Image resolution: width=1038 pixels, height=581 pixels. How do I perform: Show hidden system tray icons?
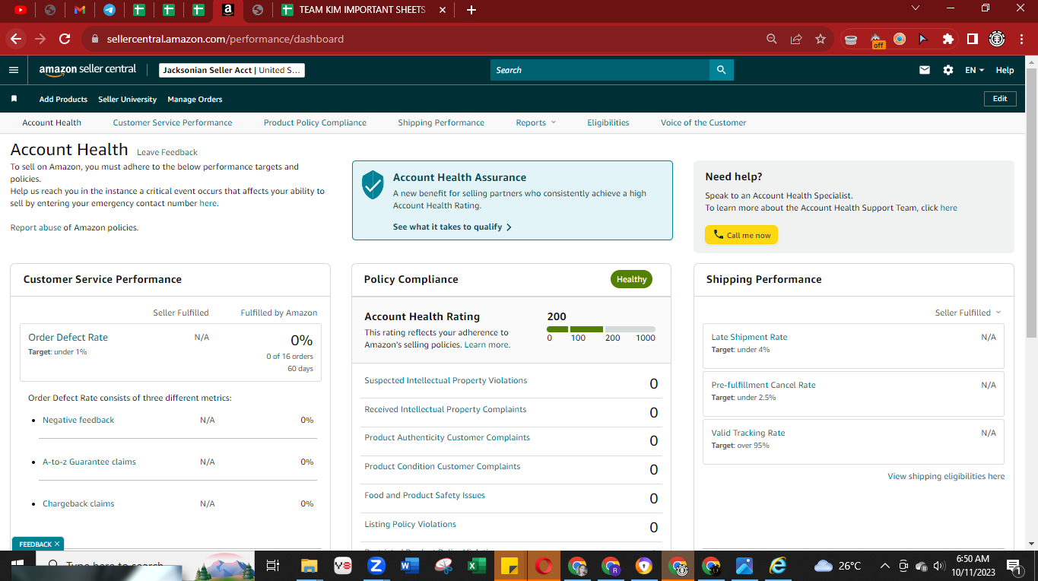(885, 566)
